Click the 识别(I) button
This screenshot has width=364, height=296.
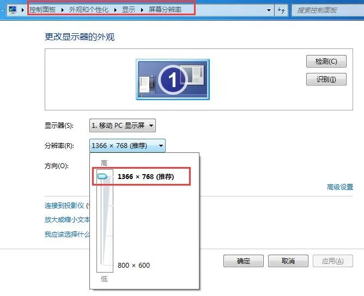[326, 79]
